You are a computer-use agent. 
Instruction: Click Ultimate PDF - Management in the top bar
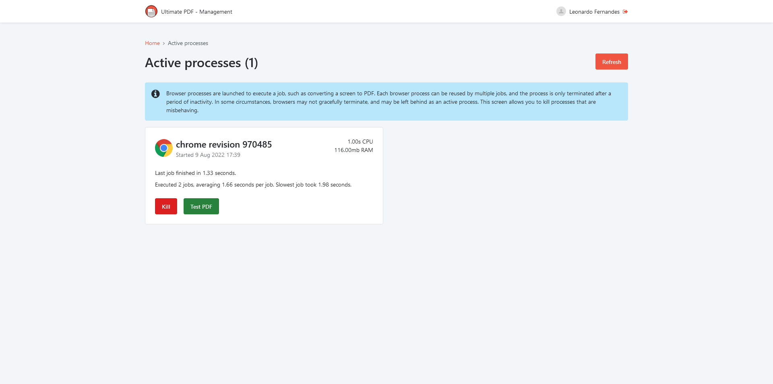tap(196, 12)
